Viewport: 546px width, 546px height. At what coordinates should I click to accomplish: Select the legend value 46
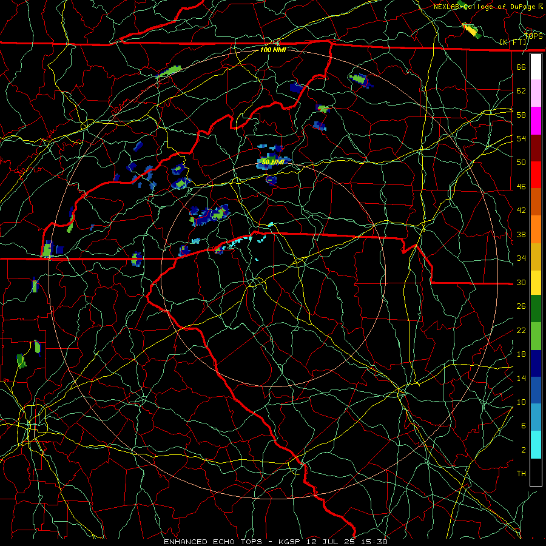[521, 187]
